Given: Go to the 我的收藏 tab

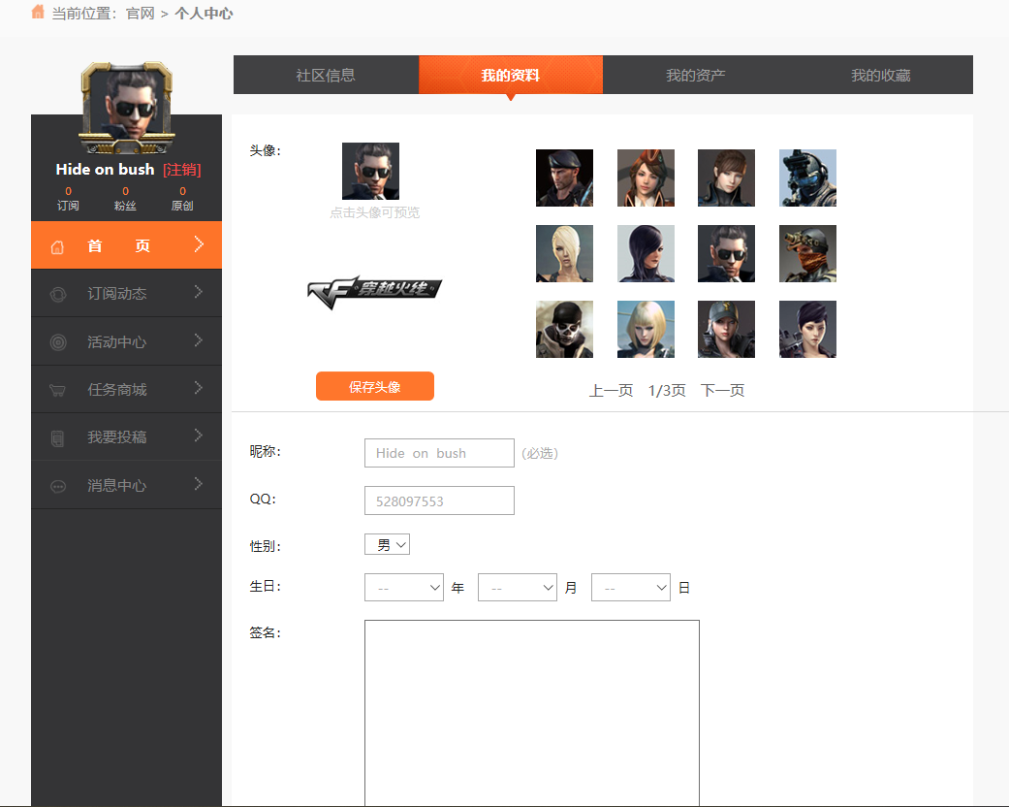Looking at the screenshot, I should pos(880,75).
